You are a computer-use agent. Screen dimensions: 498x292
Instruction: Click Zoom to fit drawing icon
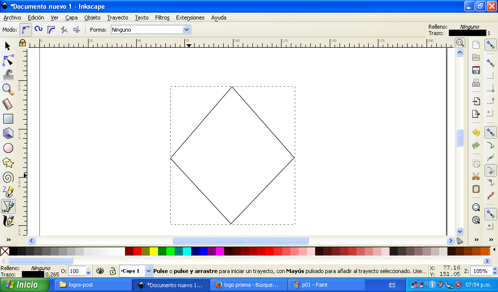pyautogui.click(x=476, y=220)
